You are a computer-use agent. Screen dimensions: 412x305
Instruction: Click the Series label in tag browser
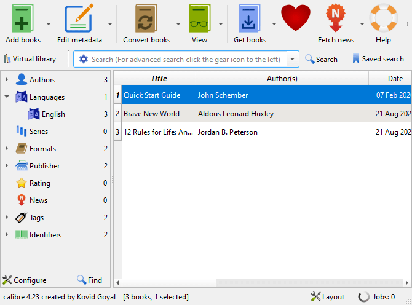click(x=39, y=132)
